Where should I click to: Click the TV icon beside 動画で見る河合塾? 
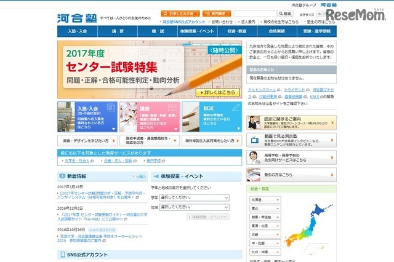click(254, 157)
